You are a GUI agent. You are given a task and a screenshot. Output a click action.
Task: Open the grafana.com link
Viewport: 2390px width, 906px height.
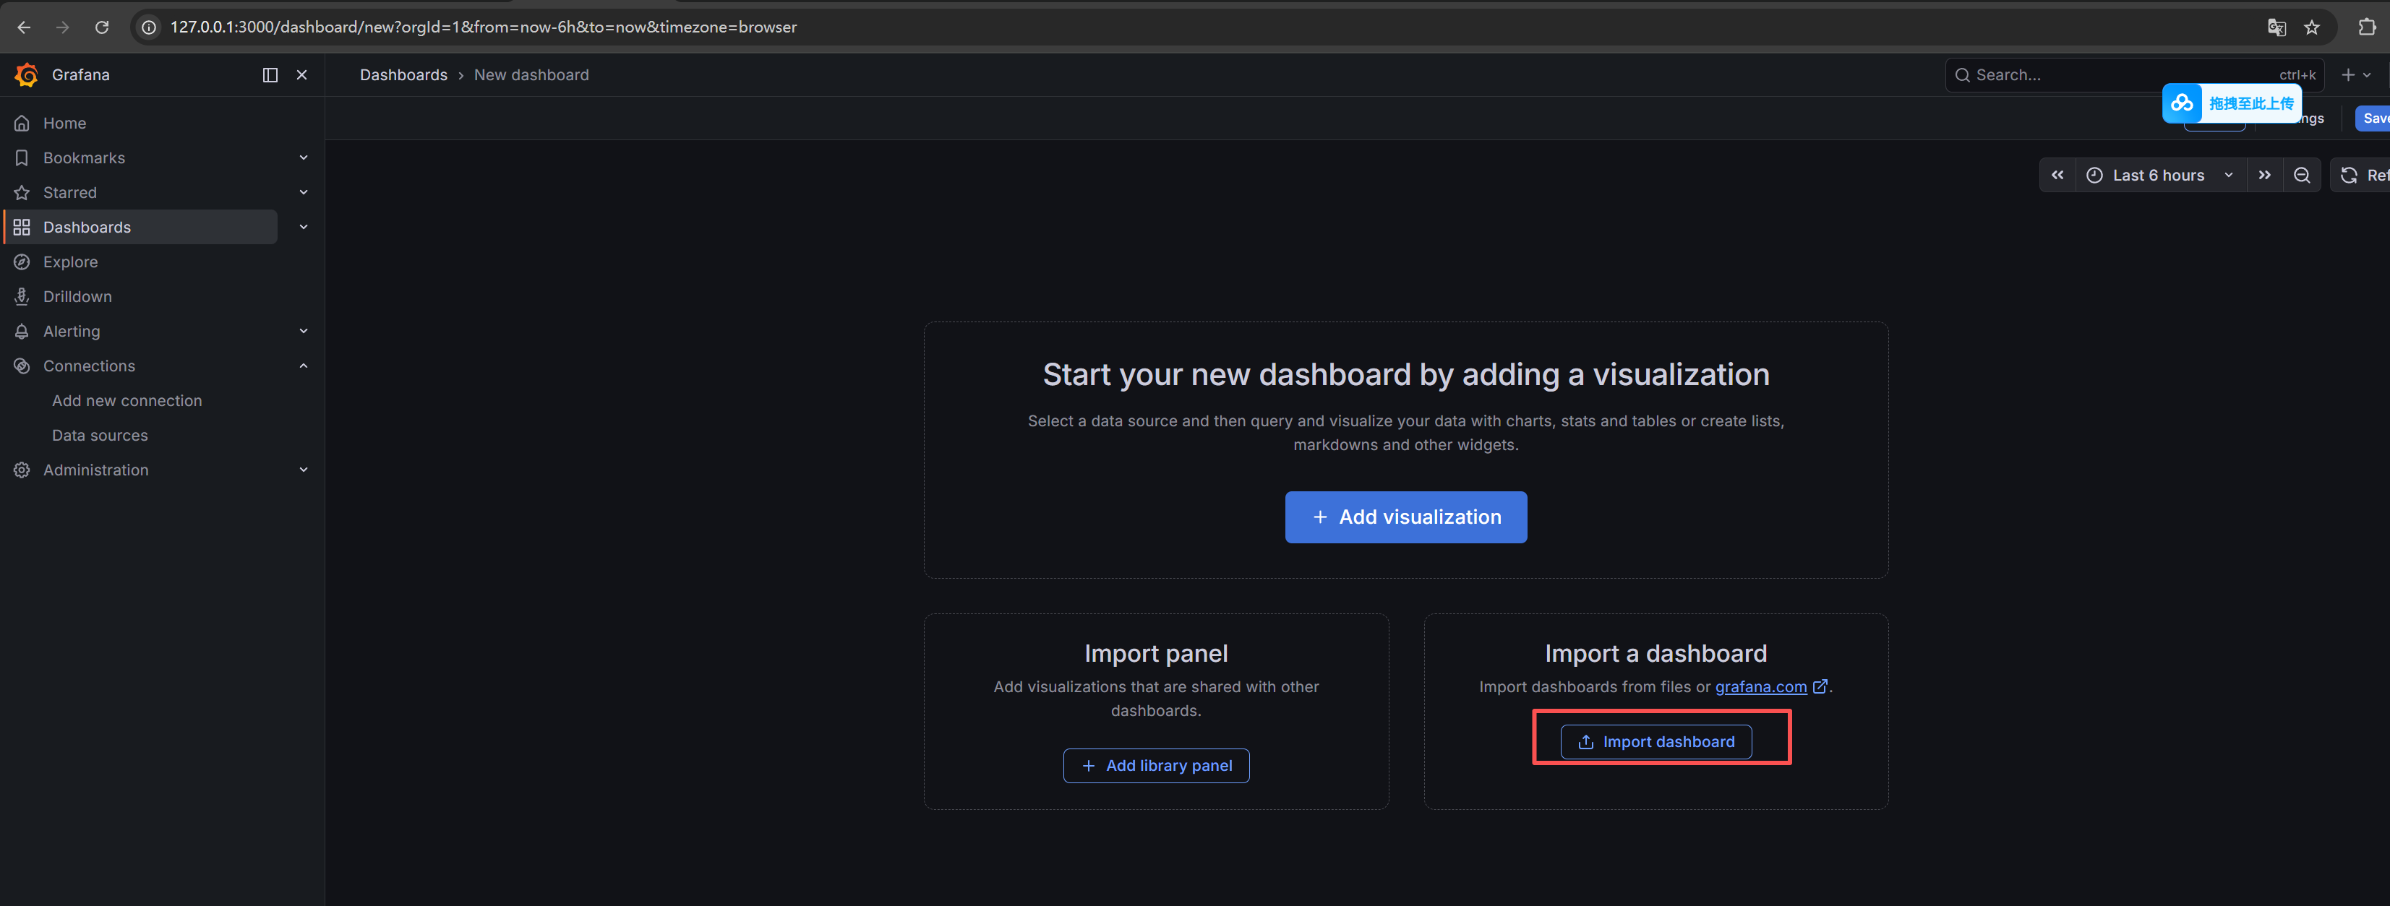pos(1760,686)
